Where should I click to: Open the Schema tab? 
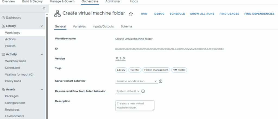coord(126,27)
